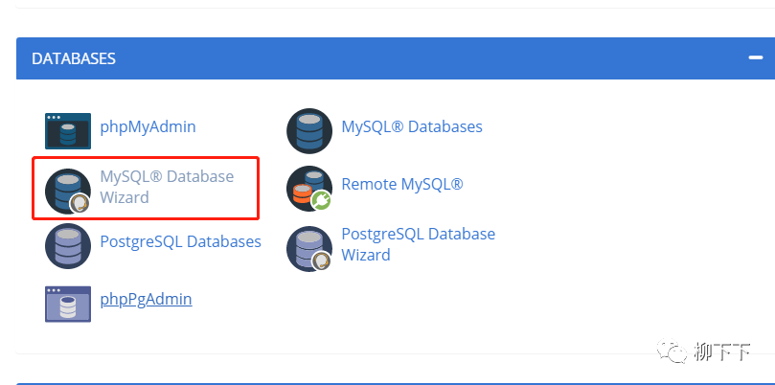Click the MySQL Databases cylinder icon
This screenshot has width=775, height=385.
click(x=309, y=131)
